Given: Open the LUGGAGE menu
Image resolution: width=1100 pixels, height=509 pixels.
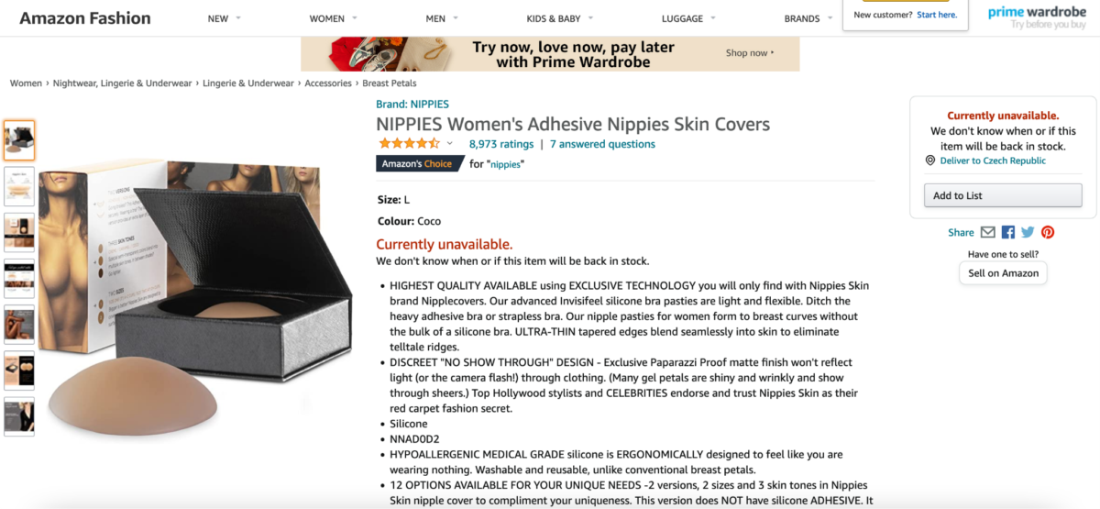Looking at the screenshot, I should (689, 18).
